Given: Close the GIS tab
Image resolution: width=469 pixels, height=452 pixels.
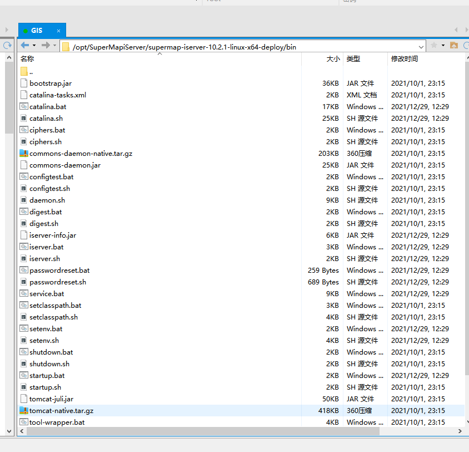Looking at the screenshot, I should 59,31.
